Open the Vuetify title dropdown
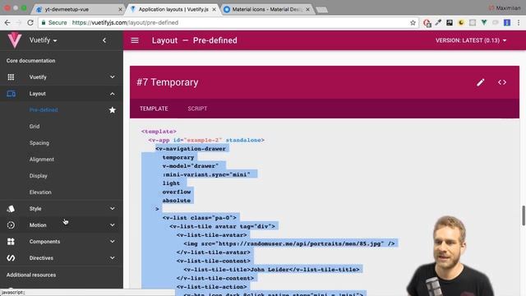Screen dimensions: 526x296 [43, 40]
